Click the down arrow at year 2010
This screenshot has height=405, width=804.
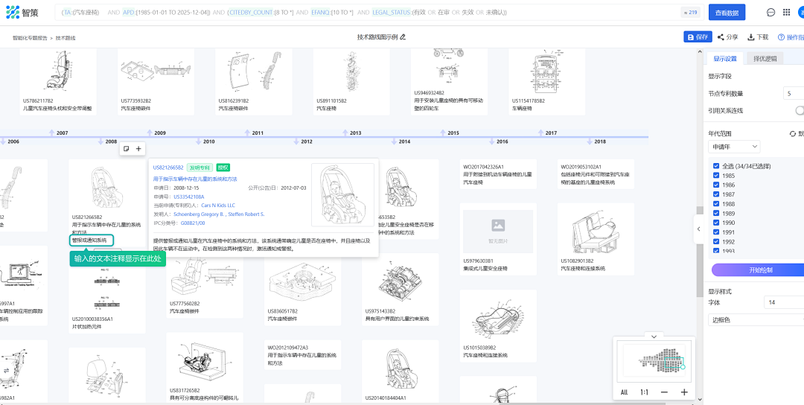tap(199, 141)
